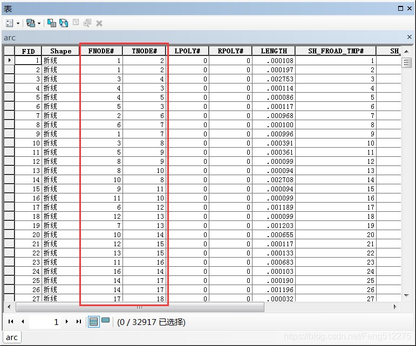416x346 pixels.
Task: Select the FID column header
Action: [28, 51]
